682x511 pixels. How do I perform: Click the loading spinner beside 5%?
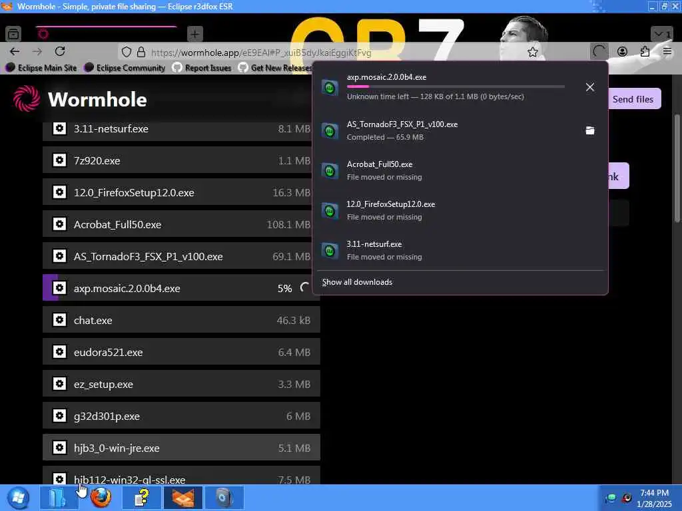click(305, 287)
